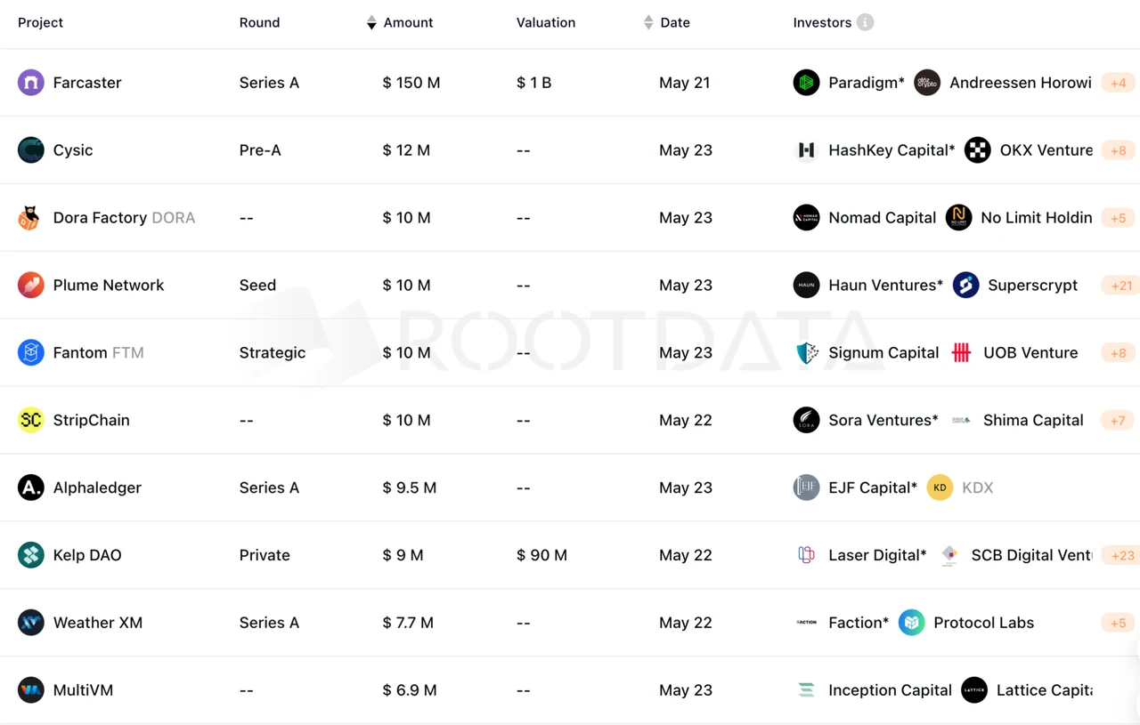
Task: Click the StripChain SC logo icon
Action: pos(31,420)
